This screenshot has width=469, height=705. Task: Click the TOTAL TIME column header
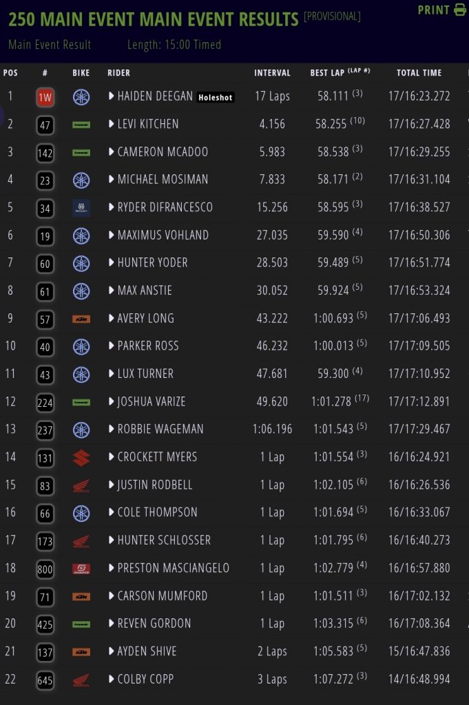point(419,73)
